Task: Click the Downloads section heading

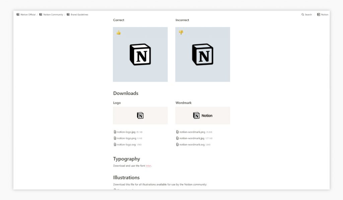Action: pyautogui.click(x=126, y=93)
